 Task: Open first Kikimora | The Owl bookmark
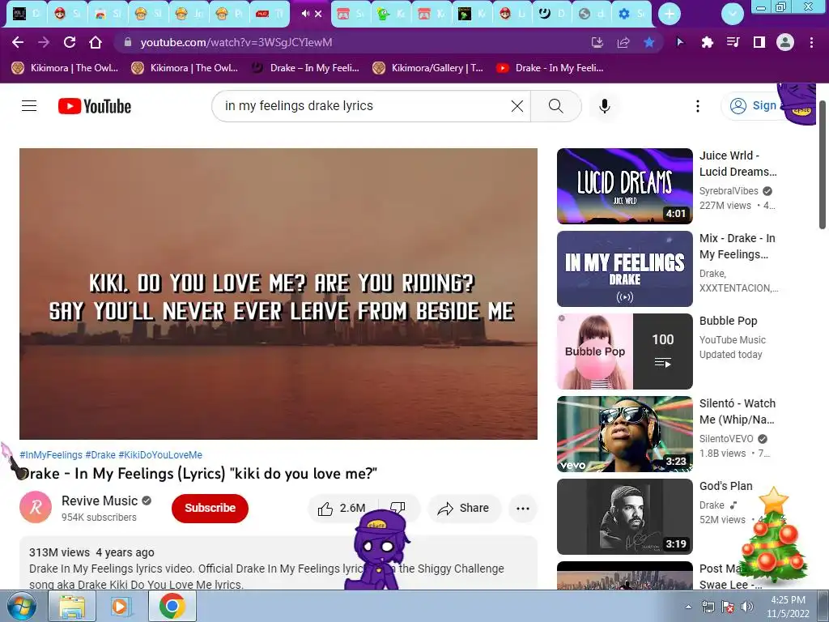(x=65, y=68)
